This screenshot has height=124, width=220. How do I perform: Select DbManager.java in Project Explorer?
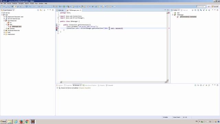(x=16, y=27)
